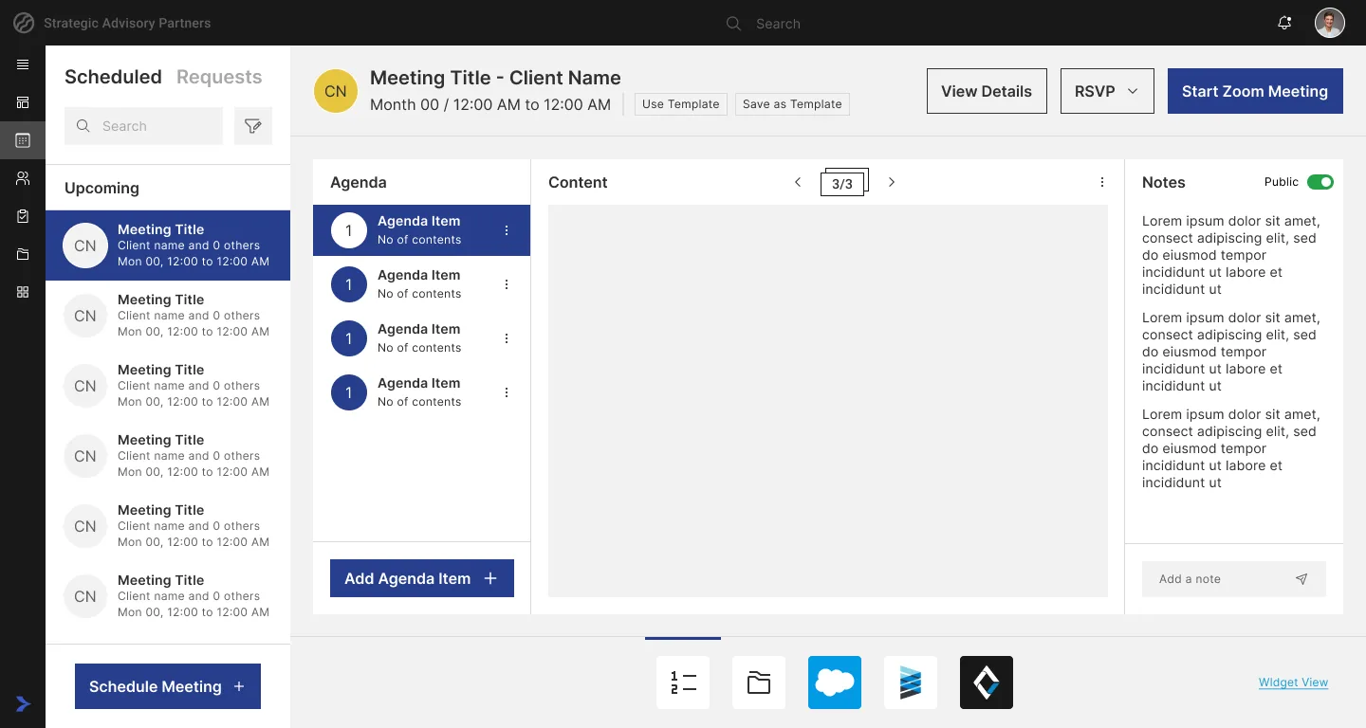
Task: Click the meetings Search box under Scheduled
Action: (x=143, y=126)
